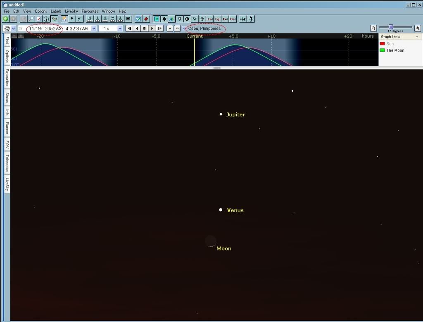The width and height of the screenshot is (423, 322).
Task: Click the graph minus zoom button
Action: [14, 36]
